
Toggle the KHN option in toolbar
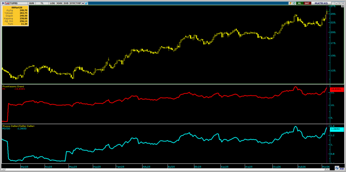point(59,3)
